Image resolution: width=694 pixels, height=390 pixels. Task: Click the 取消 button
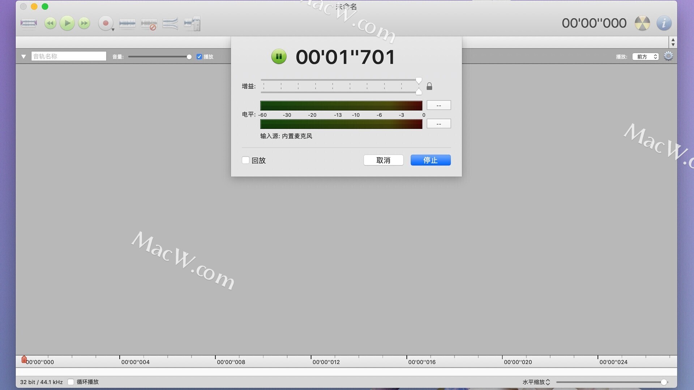383,160
